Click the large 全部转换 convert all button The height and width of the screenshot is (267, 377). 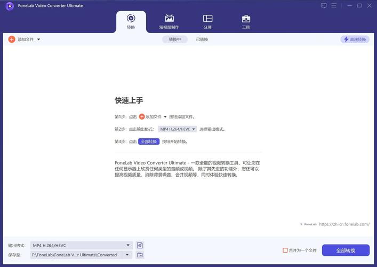click(346, 250)
